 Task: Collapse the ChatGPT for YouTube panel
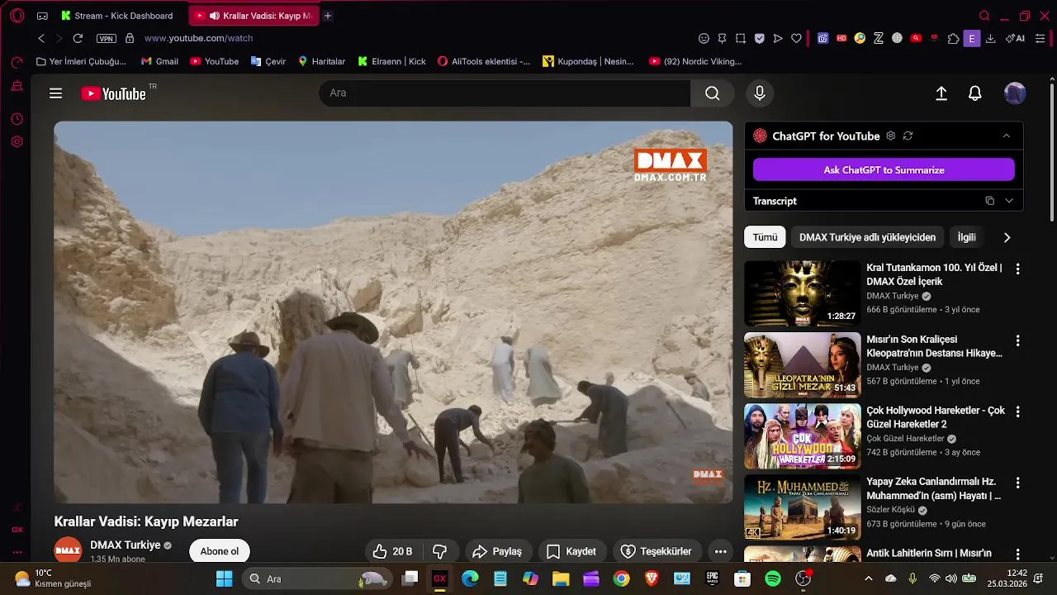1006,136
